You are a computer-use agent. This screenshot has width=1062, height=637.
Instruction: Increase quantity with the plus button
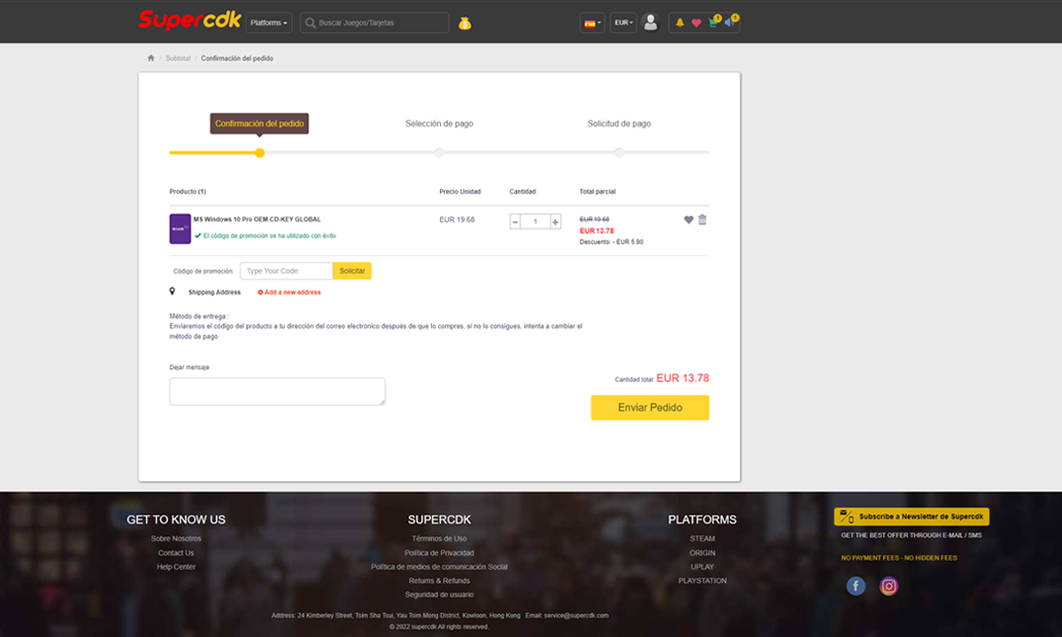tap(556, 221)
